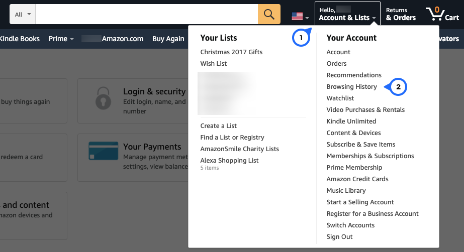Screen dimensions: 464x252
Task: Select Switch Accounts option
Action: pyautogui.click(x=350, y=225)
